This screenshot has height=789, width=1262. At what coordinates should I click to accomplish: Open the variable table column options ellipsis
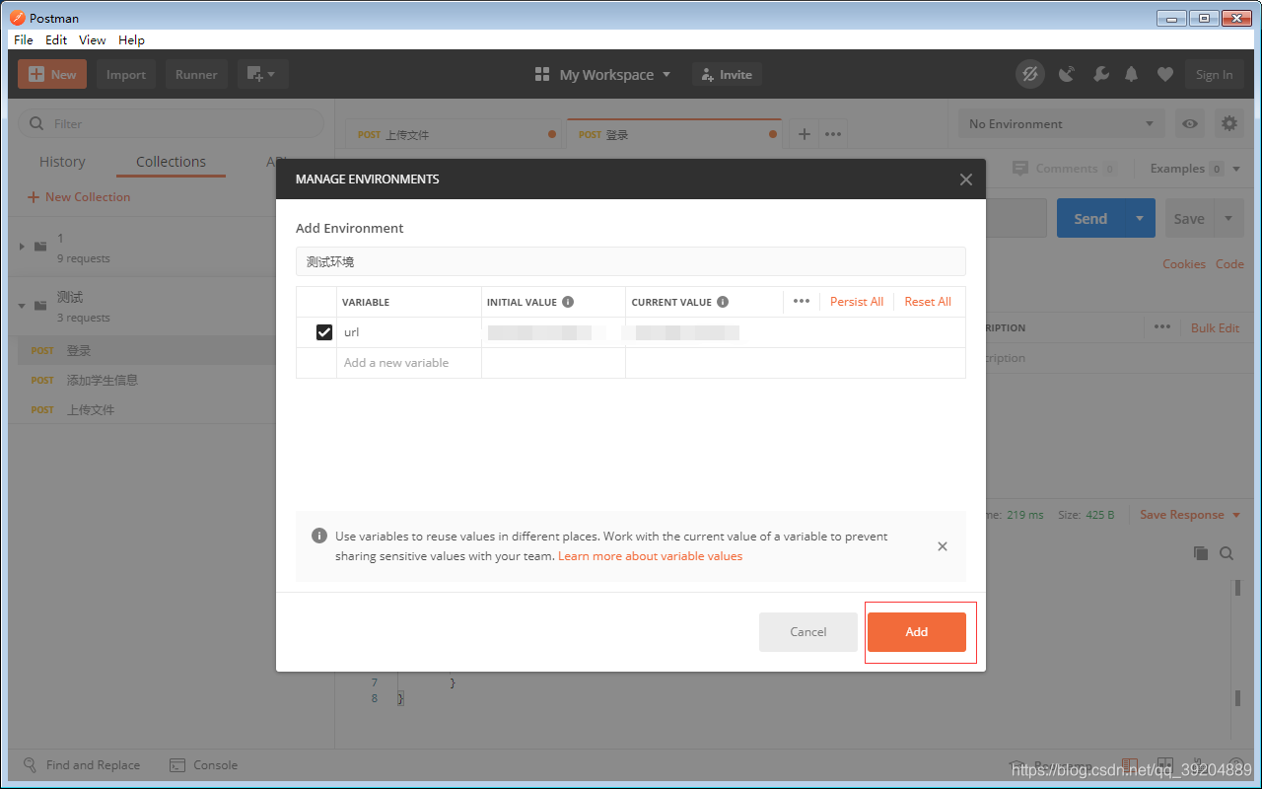click(x=802, y=302)
